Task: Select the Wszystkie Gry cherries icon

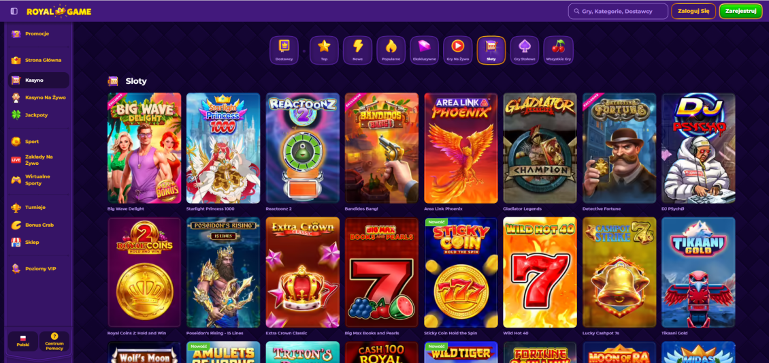Action: pos(558,50)
